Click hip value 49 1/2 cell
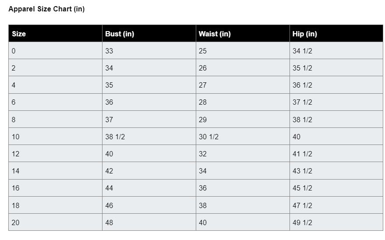 tap(302, 222)
